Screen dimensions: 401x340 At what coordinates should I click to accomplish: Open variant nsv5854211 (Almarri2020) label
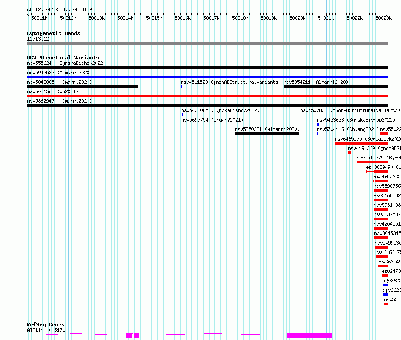[x=316, y=82]
